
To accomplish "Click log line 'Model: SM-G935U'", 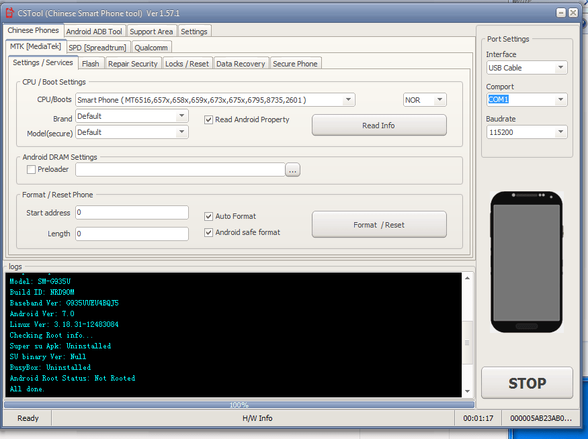I will click(40, 281).
